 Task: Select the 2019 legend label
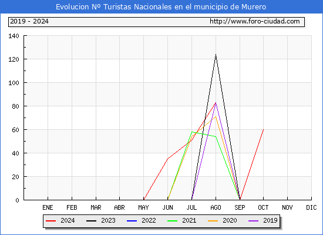pyautogui.click(x=270, y=220)
